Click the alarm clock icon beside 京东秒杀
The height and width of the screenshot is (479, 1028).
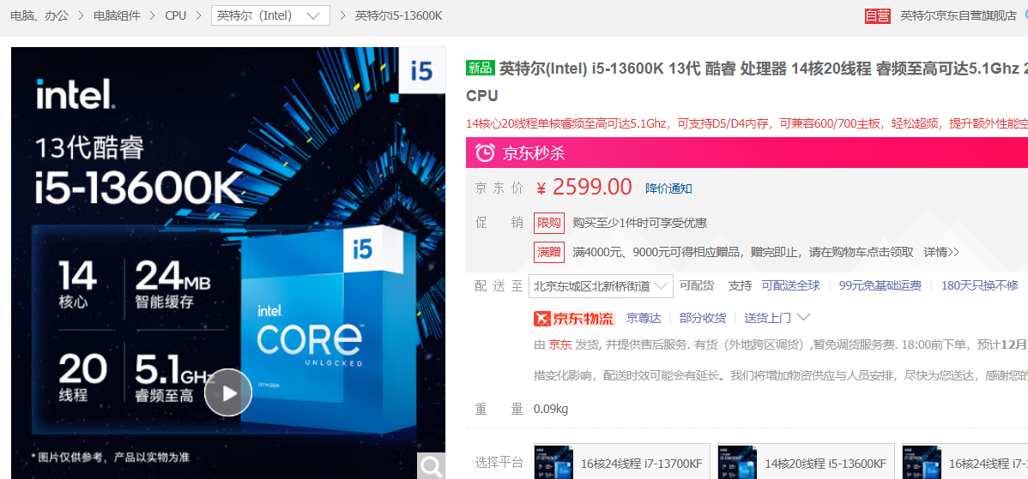point(485,153)
